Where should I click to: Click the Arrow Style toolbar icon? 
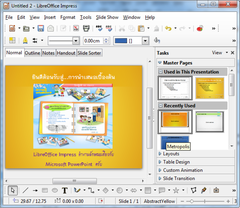(35, 41)
